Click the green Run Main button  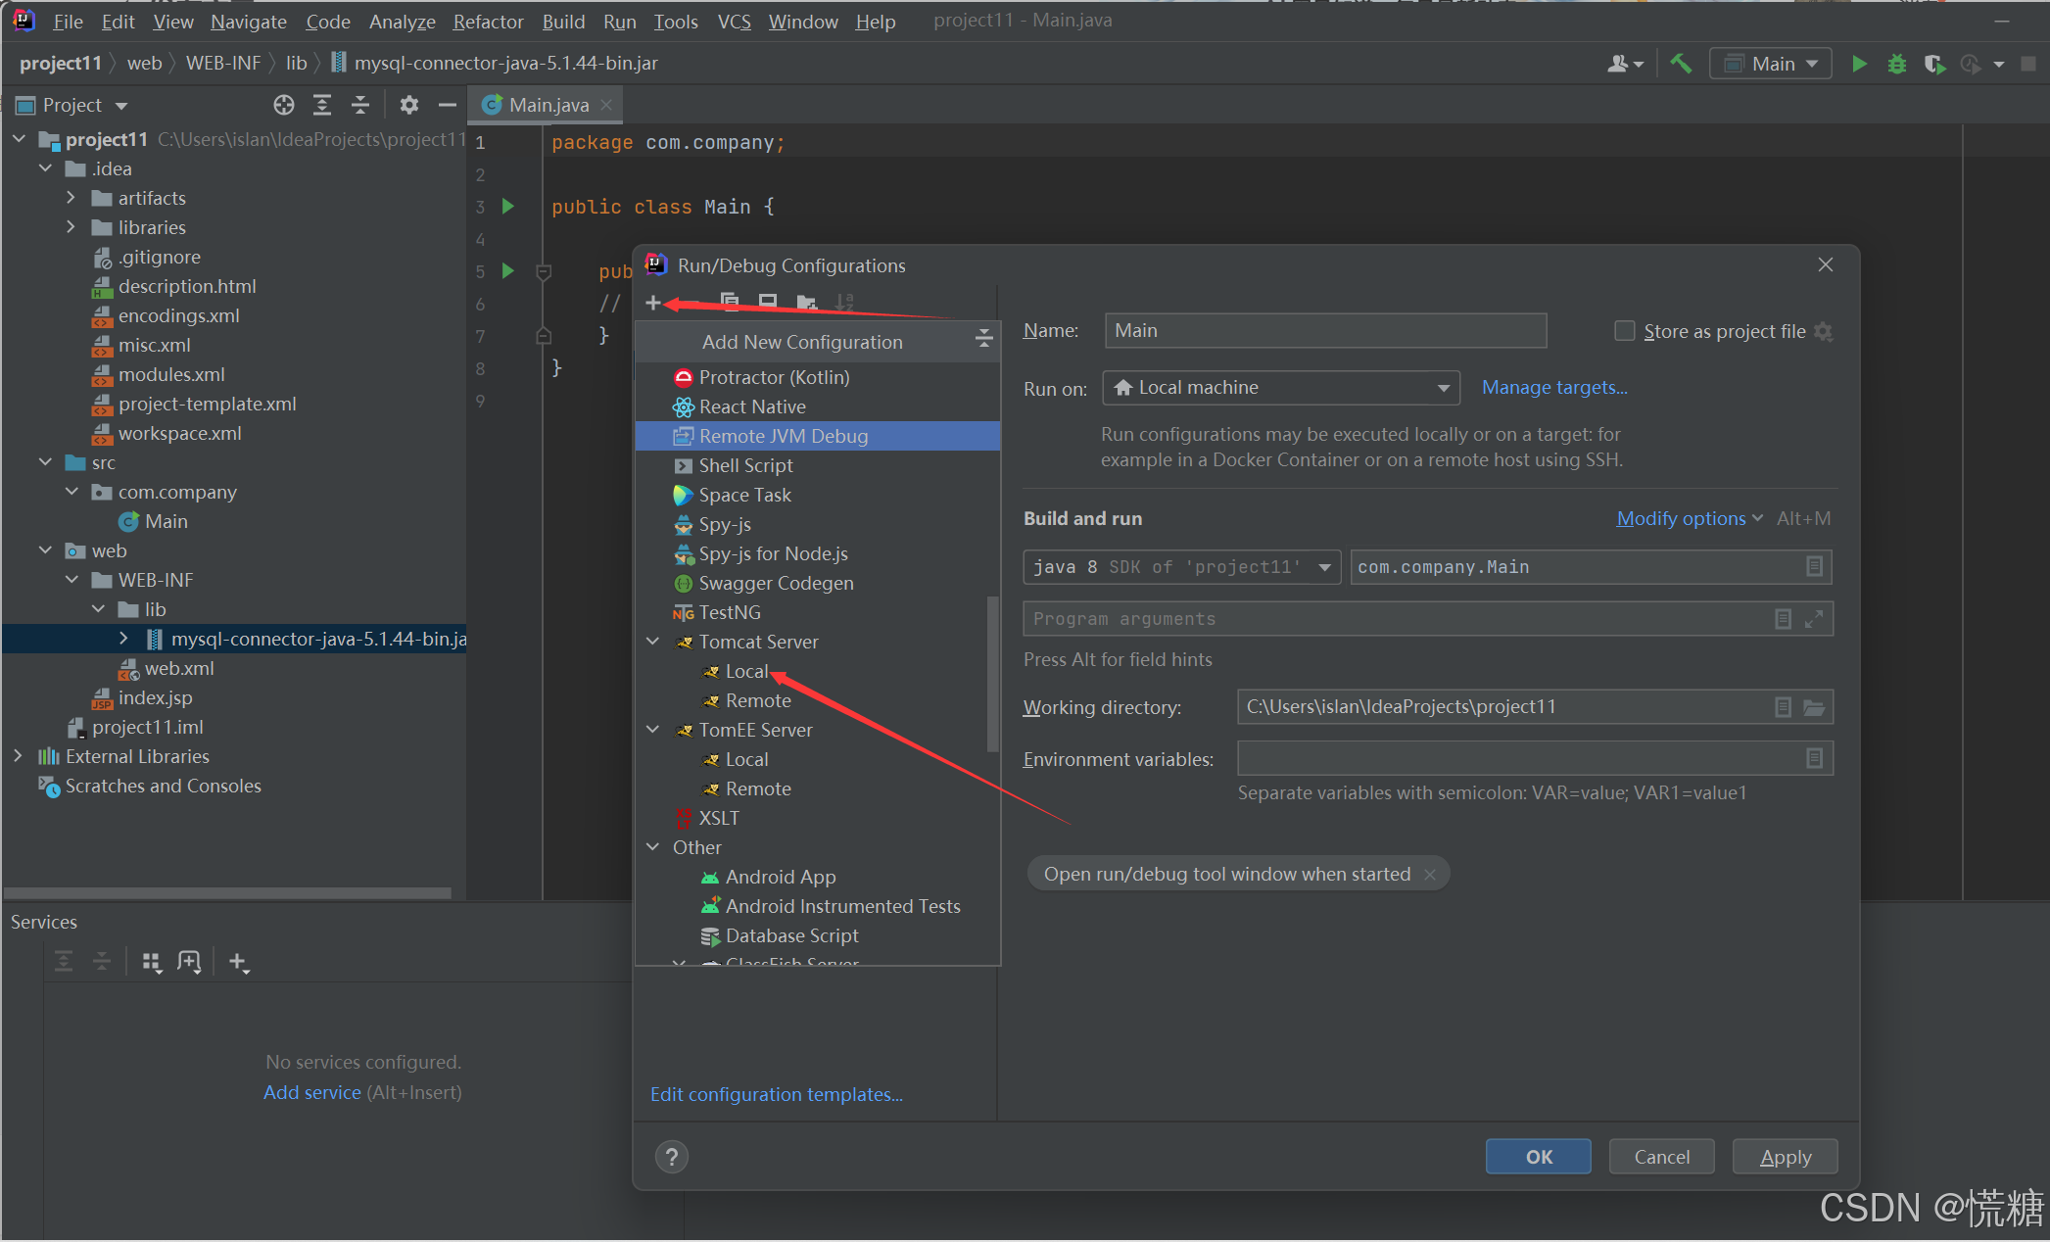(1859, 64)
